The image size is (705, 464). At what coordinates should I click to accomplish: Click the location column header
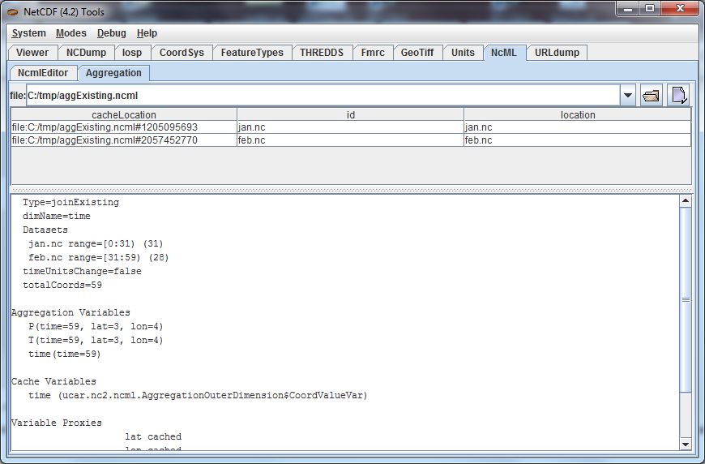click(x=578, y=114)
